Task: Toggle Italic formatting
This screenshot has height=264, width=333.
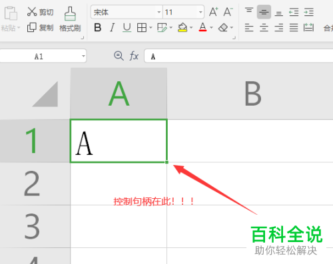Action: 113,28
